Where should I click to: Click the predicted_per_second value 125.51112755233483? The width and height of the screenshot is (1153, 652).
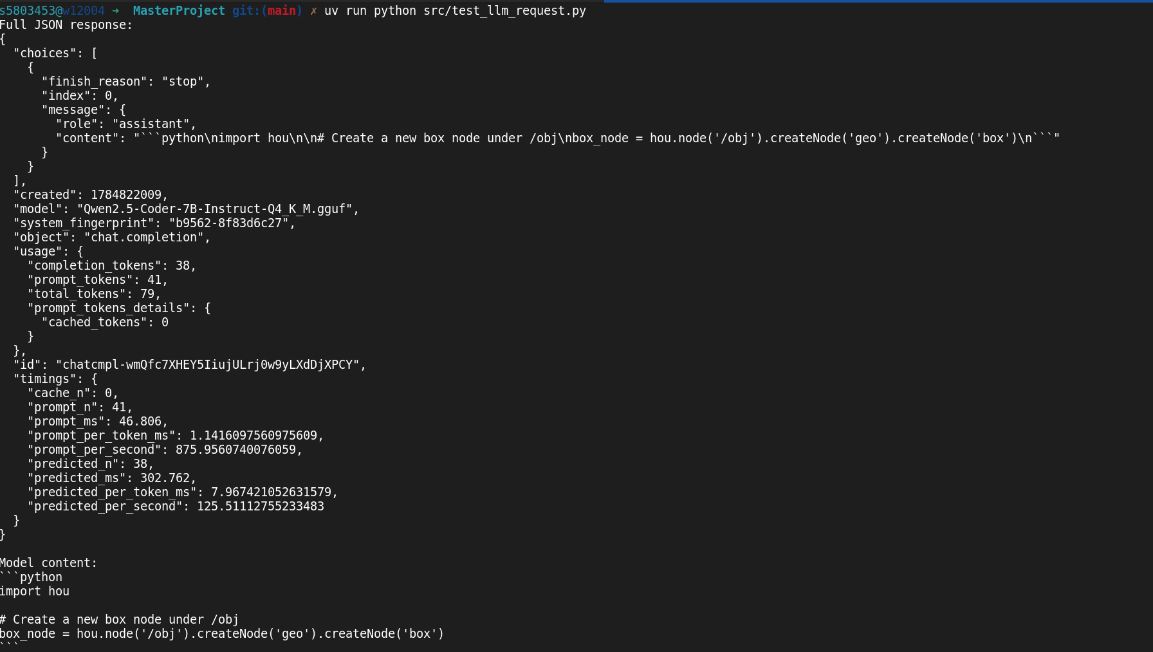click(261, 507)
